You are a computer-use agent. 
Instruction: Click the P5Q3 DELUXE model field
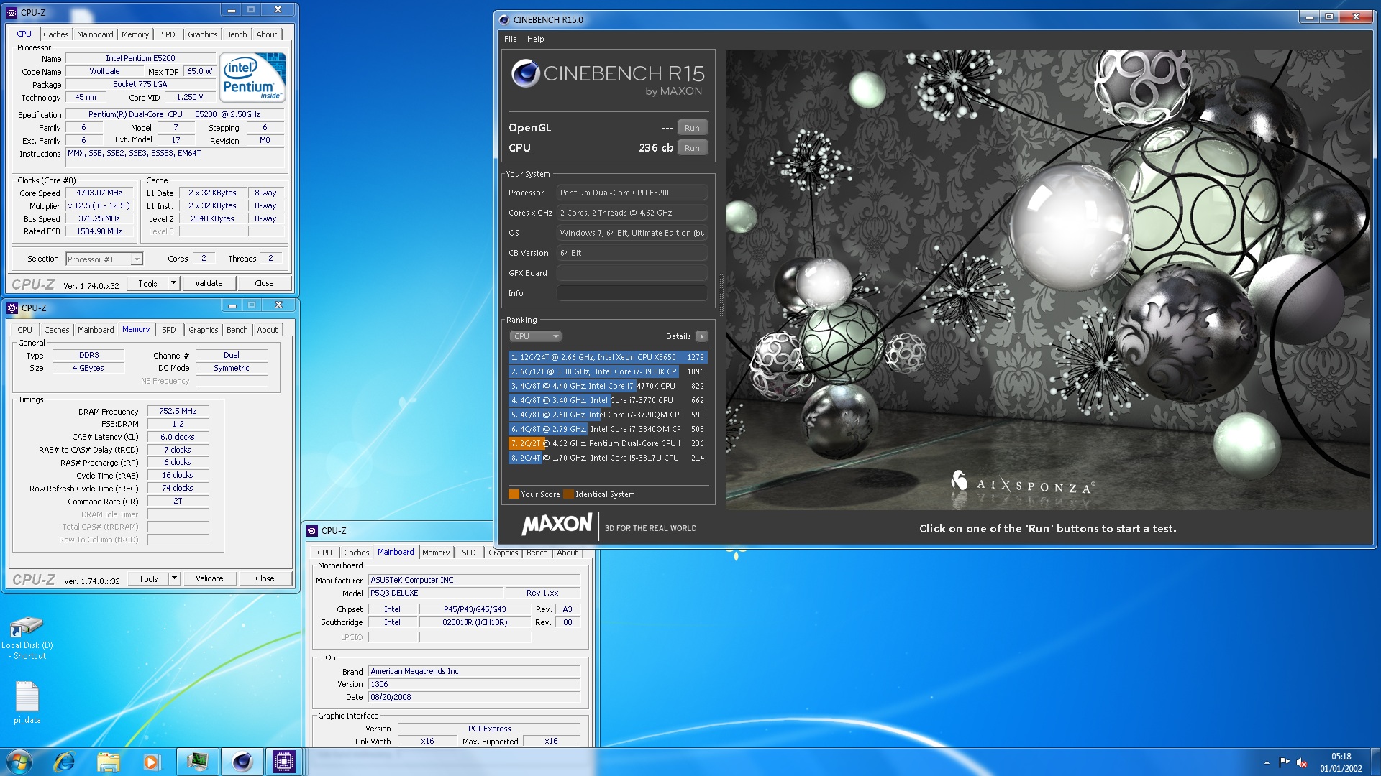[x=434, y=593]
